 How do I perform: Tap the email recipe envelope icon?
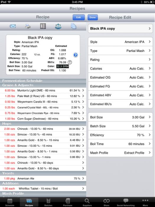13,26
